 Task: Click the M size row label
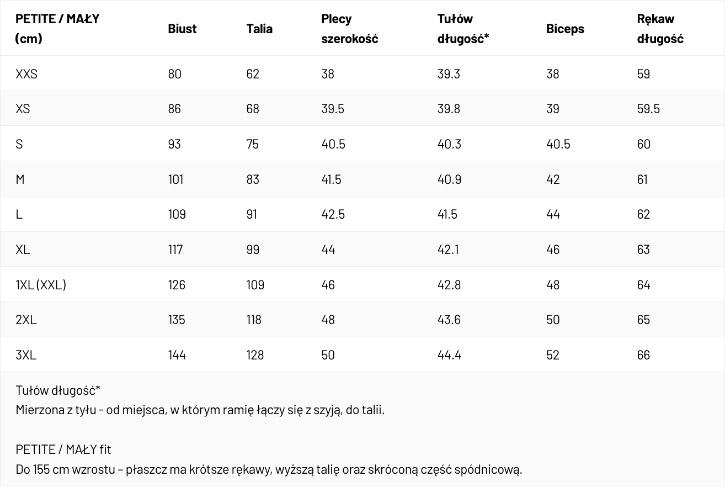tap(20, 179)
